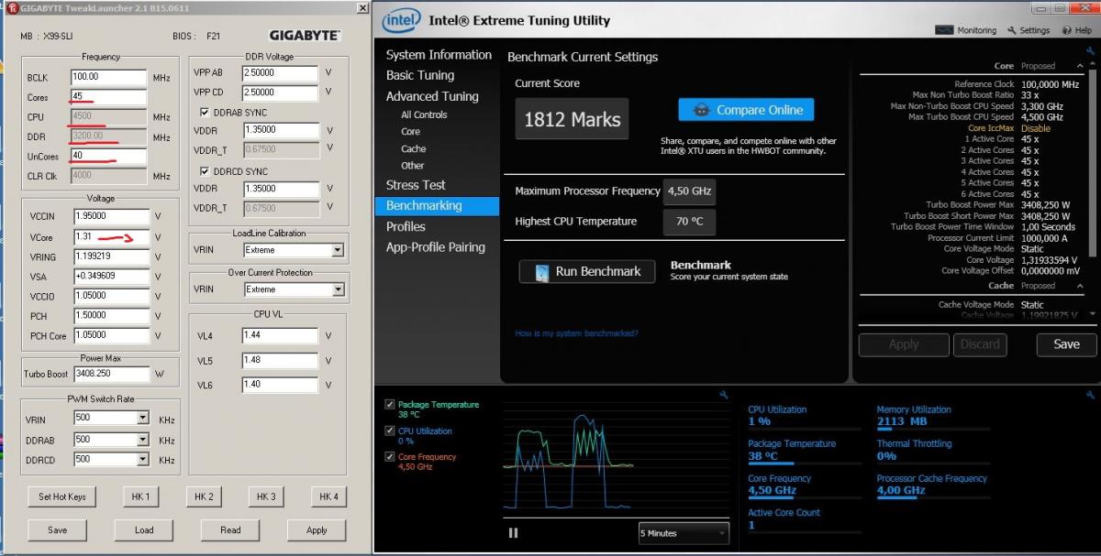Click Read in GIGABYTE TweakLauncher
The width and height of the screenshot is (1101, 556).
tap(230, 529)
